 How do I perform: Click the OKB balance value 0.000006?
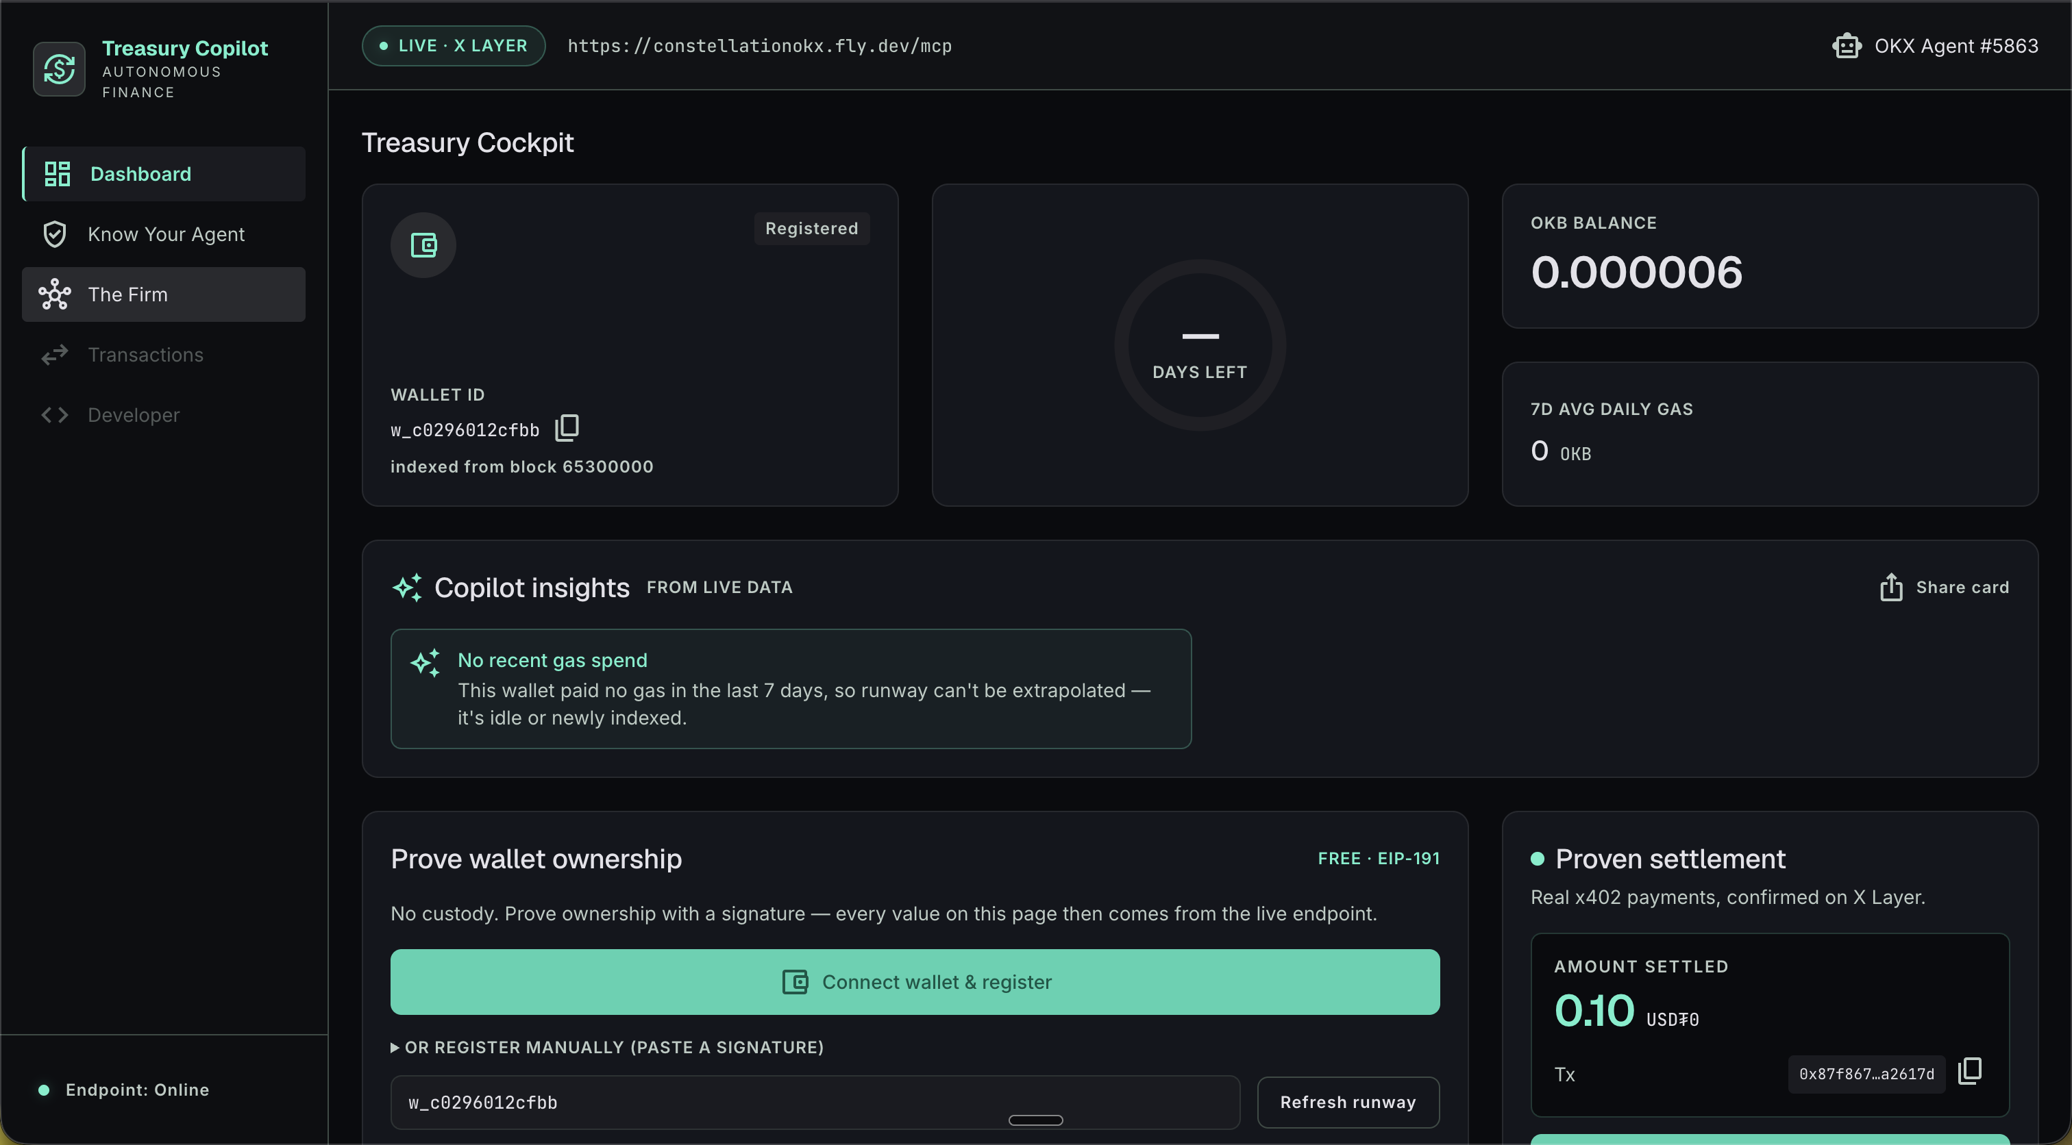click(x=1636, y=272)
